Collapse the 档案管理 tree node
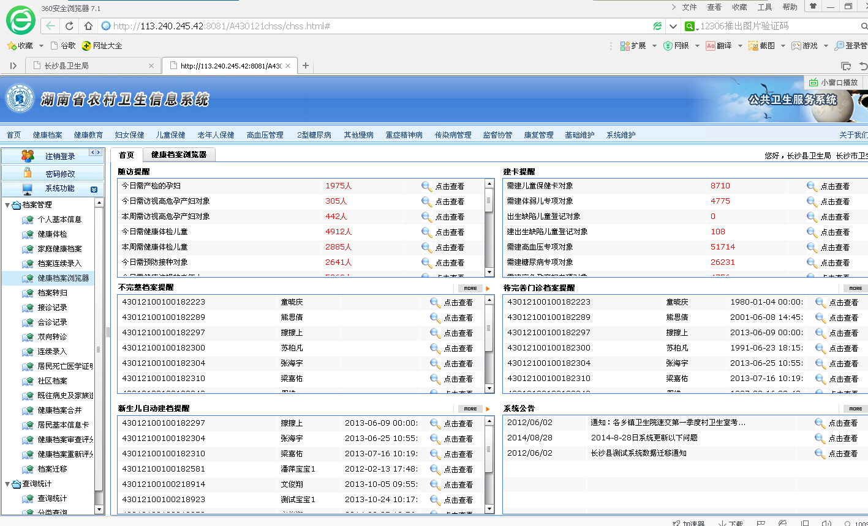The height and width of the screenshot is (526, 868). tap(7, 205)
